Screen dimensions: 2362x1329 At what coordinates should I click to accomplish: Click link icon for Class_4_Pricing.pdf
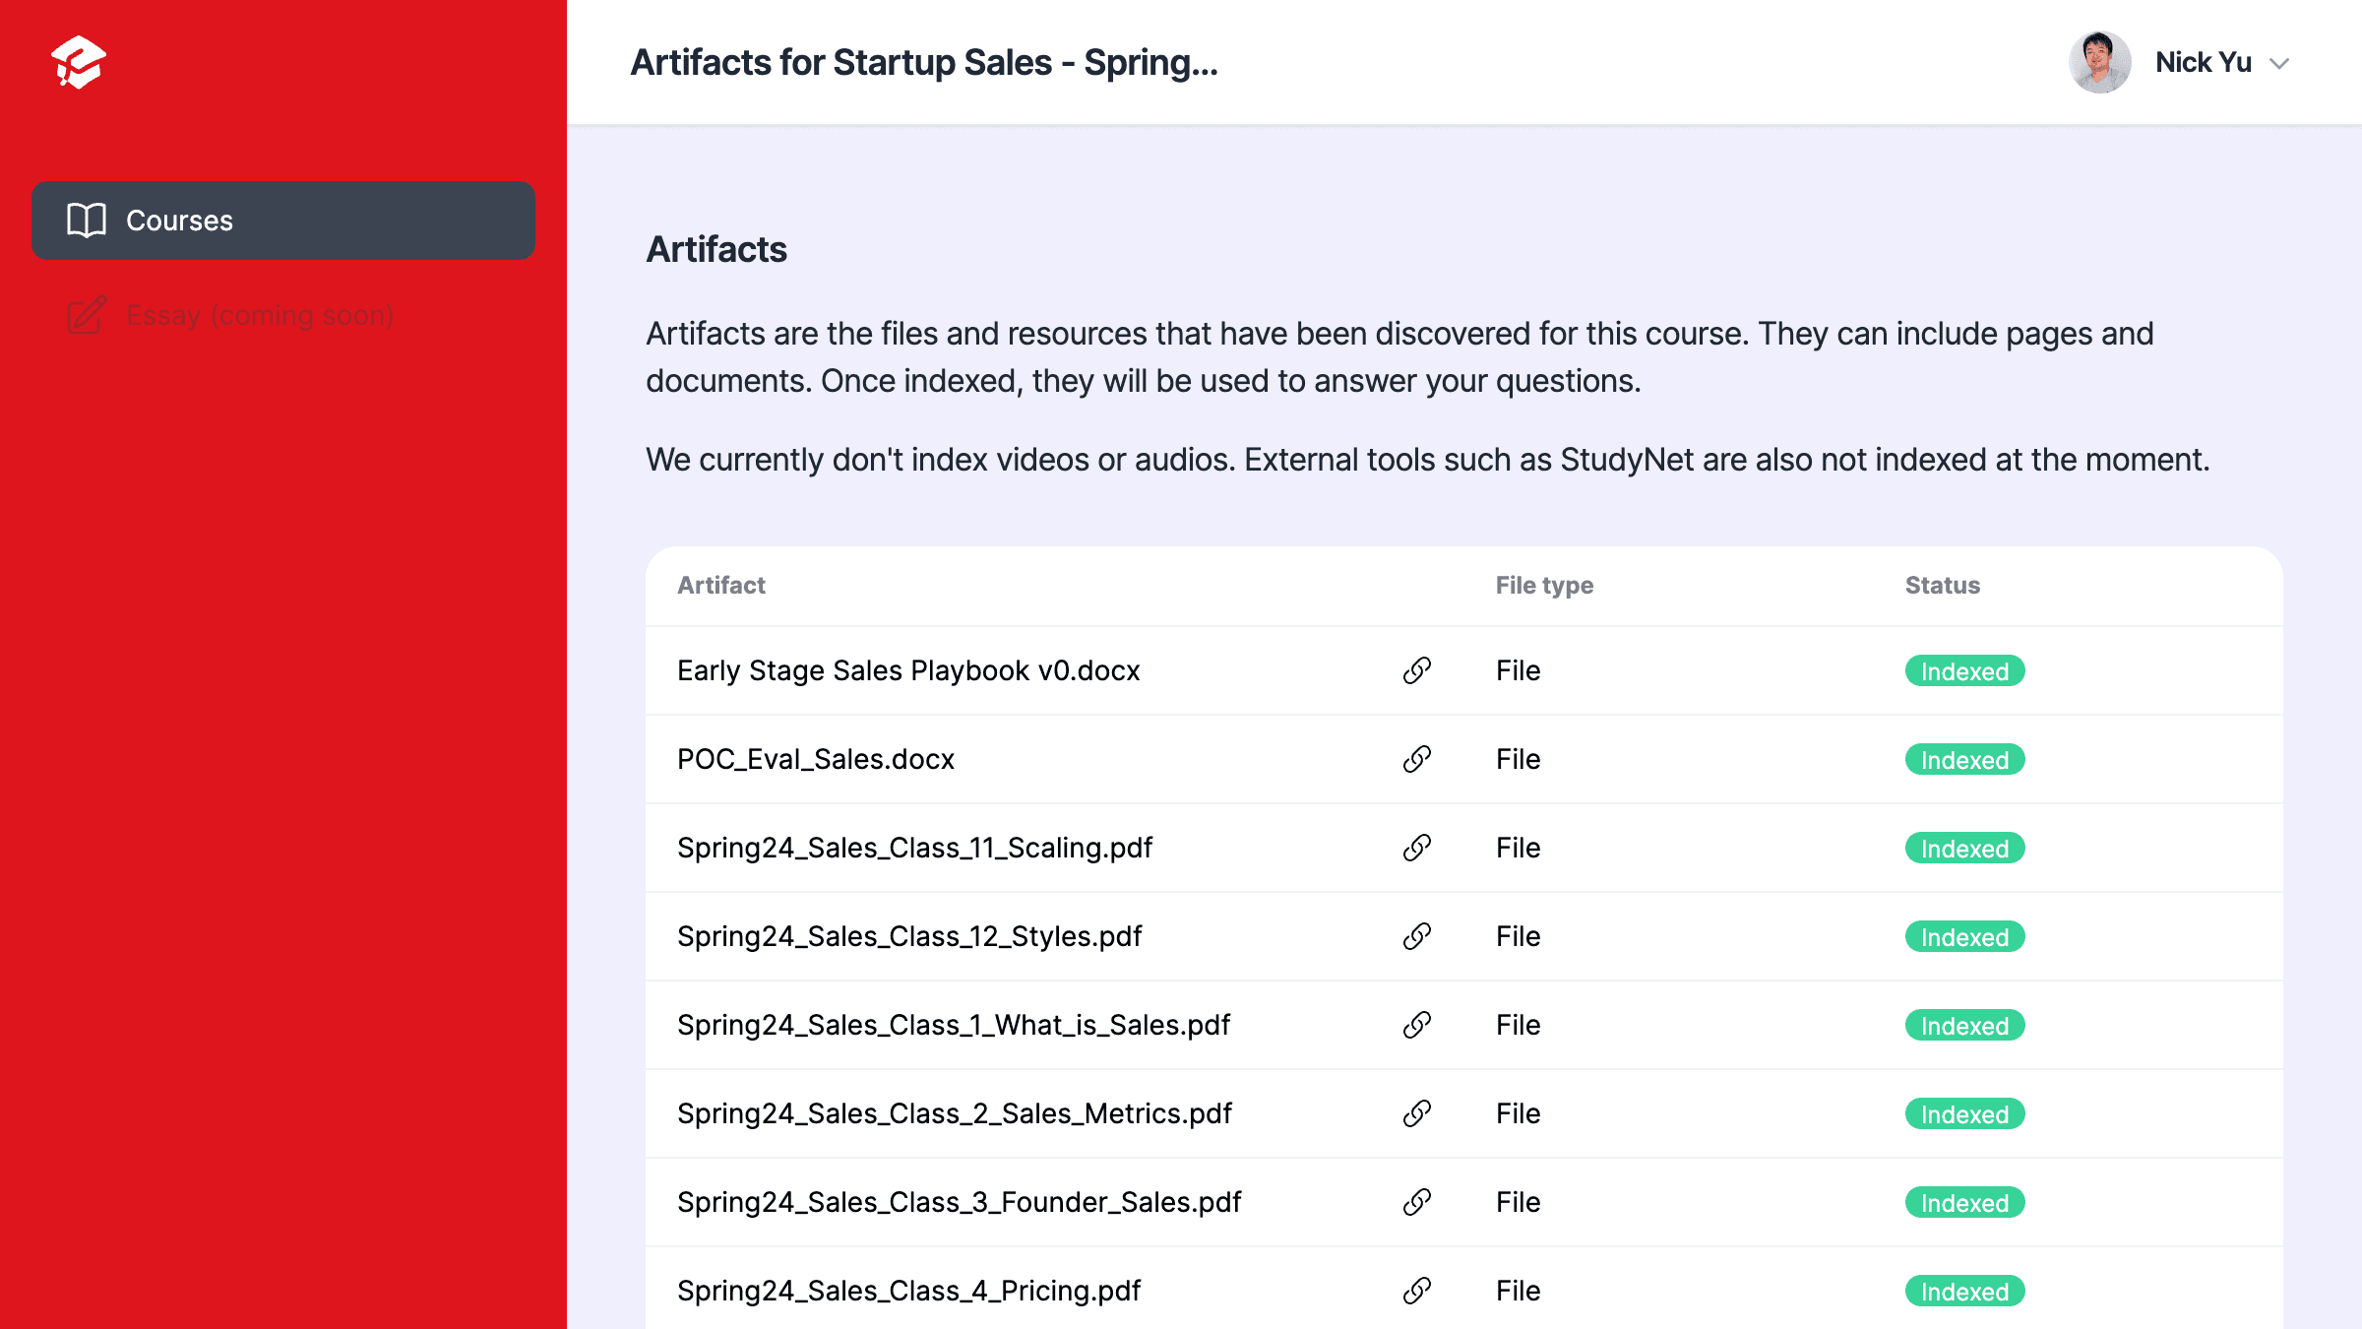[x=1416, y=1291]
